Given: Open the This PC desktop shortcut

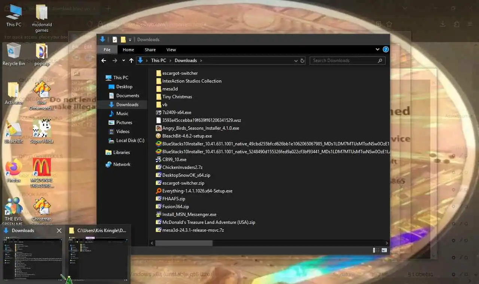Looking at the screenshot, I should click(14, 15).
